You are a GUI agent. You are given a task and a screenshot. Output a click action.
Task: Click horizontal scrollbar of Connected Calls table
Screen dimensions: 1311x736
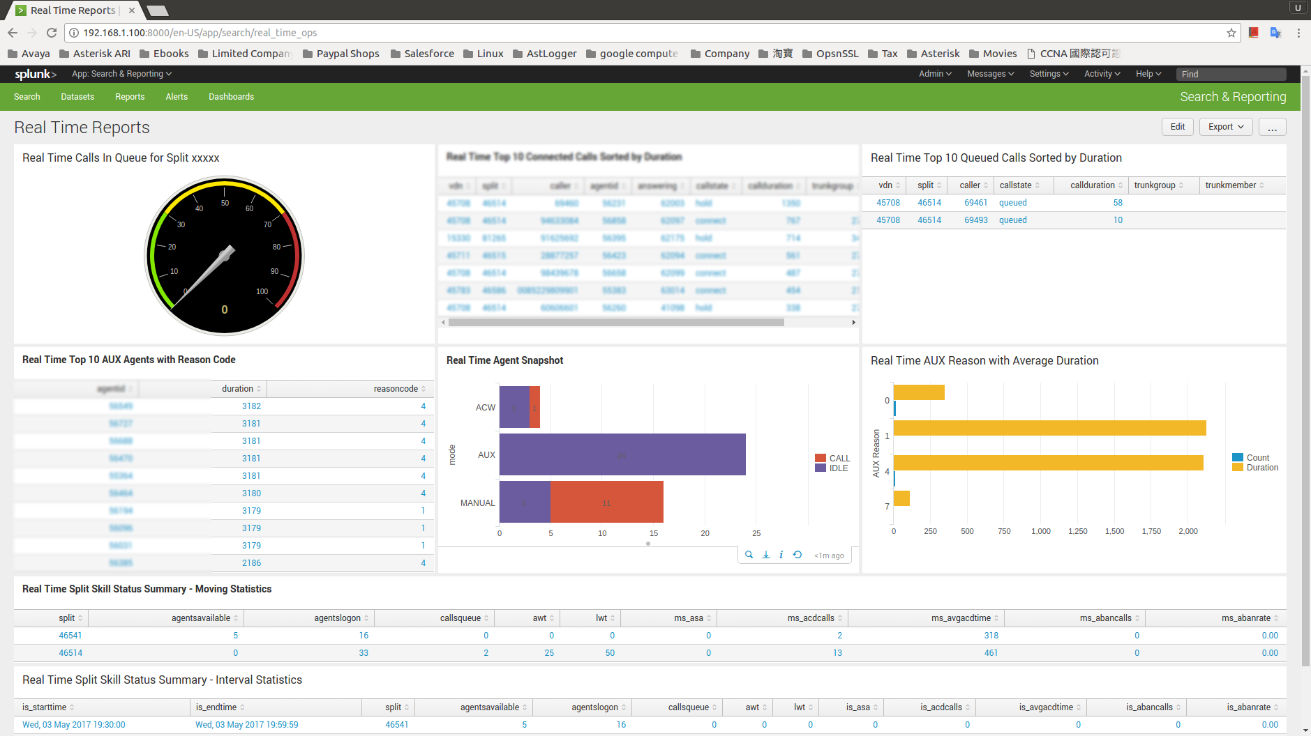(x=616, y=323)
